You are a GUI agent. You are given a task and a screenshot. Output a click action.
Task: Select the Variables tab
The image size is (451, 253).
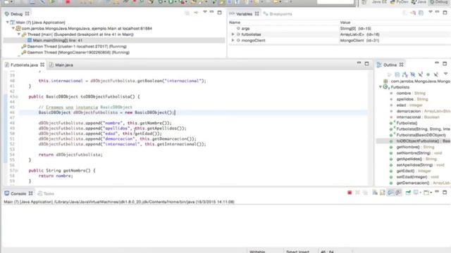(245, 14)
